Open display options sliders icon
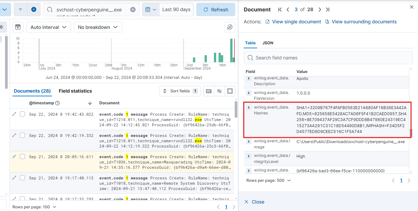This screenshot has width=418, height=211. click(219, 91)
